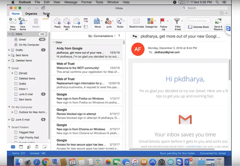Viewport: 240px width, 166px height.
Task: Click the Reply icon
Action: click(x=58, y=21)
